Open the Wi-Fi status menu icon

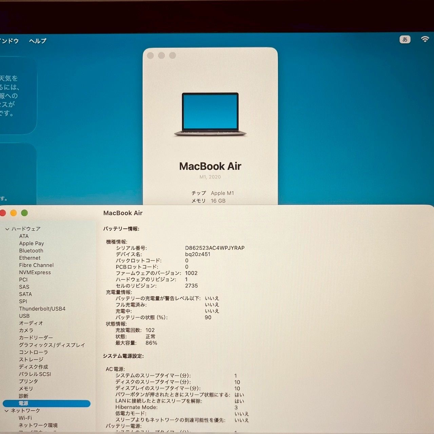pos(425,39)
